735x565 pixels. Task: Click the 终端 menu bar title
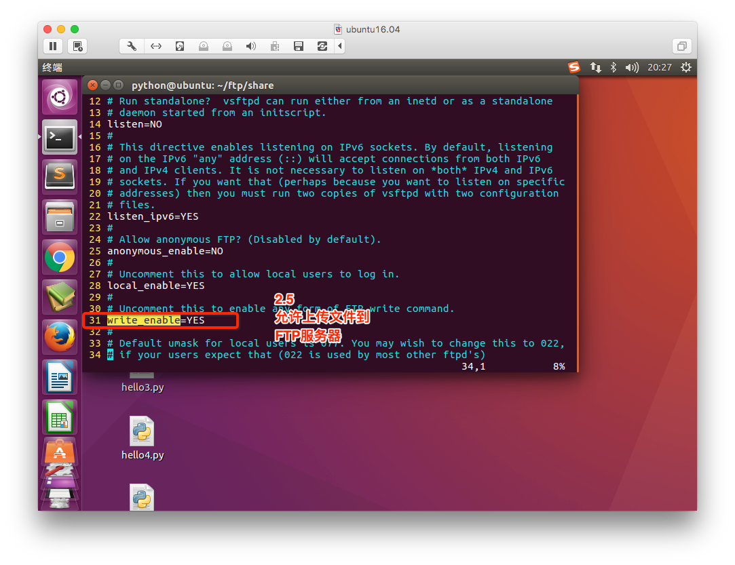(52, 67)
